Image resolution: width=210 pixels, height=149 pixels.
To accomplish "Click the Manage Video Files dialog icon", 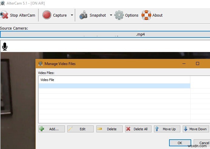I will pyautogui.click(x=40, y=63).
